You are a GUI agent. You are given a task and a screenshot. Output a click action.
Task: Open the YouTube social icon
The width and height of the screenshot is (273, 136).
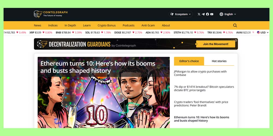tap(212, 14)
